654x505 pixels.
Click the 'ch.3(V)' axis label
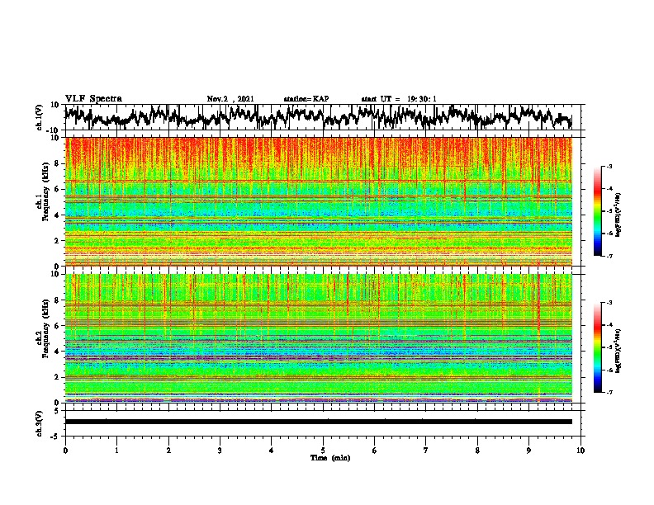(x=40, y=423)
